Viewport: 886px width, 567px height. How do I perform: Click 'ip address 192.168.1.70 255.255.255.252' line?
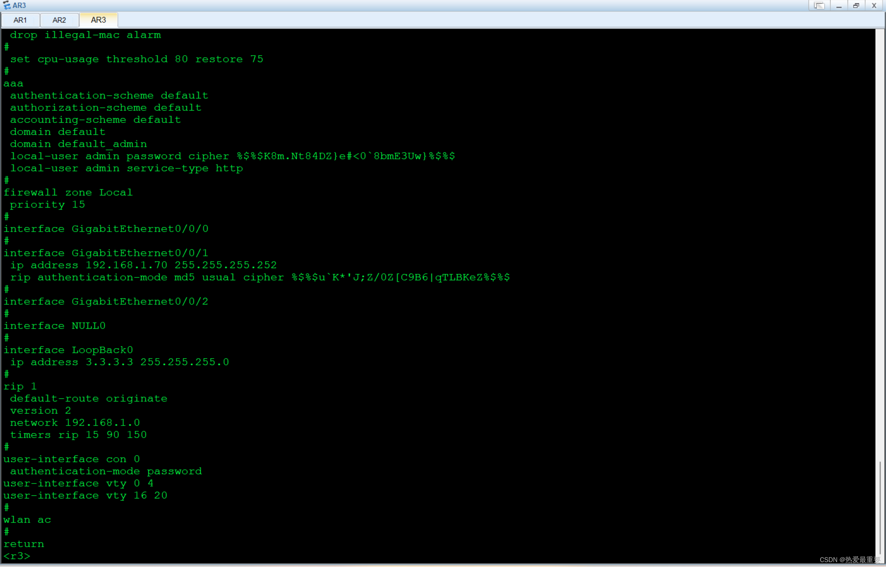click(143, 265)
